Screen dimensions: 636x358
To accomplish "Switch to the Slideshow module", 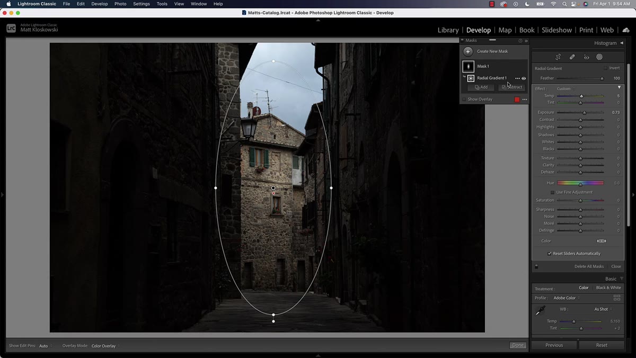I will pyautogui.click(x=556, y=30).
